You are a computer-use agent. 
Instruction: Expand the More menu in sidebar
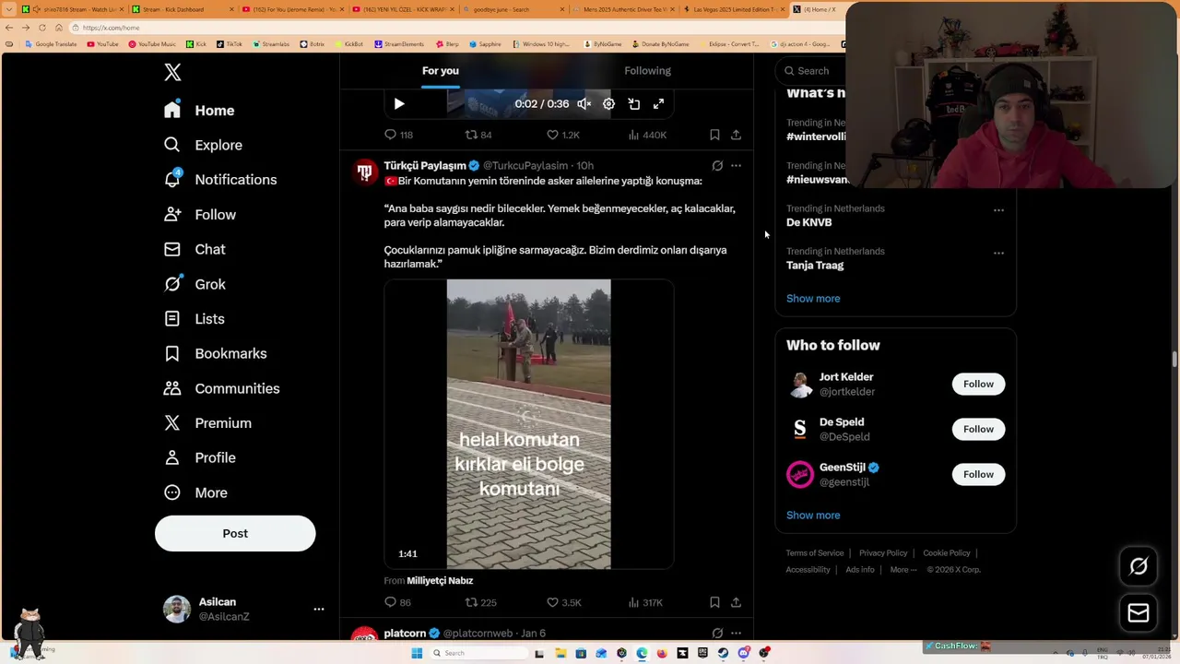pyautogui.click(x=195, y=492)
